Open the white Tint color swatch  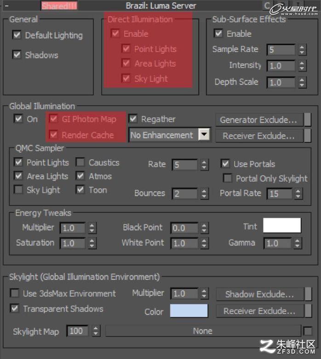pos(282,225)
